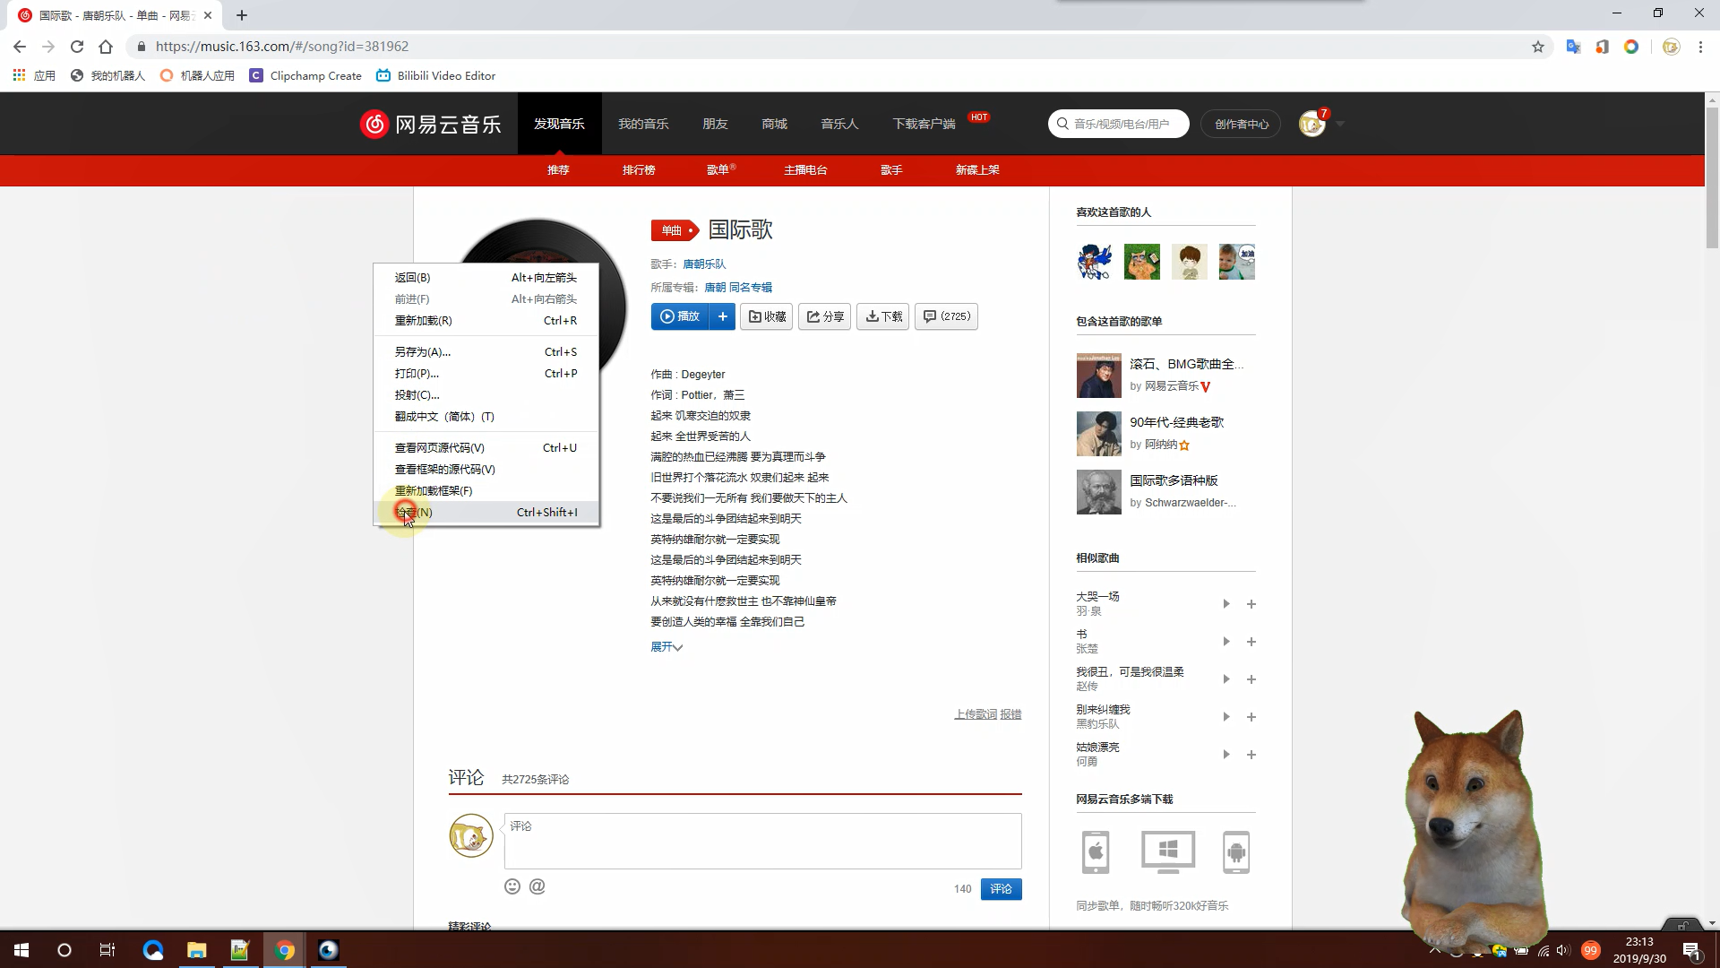Click the @ mention icon below comment box
1720x968 pixels.
tap(537, 886)
